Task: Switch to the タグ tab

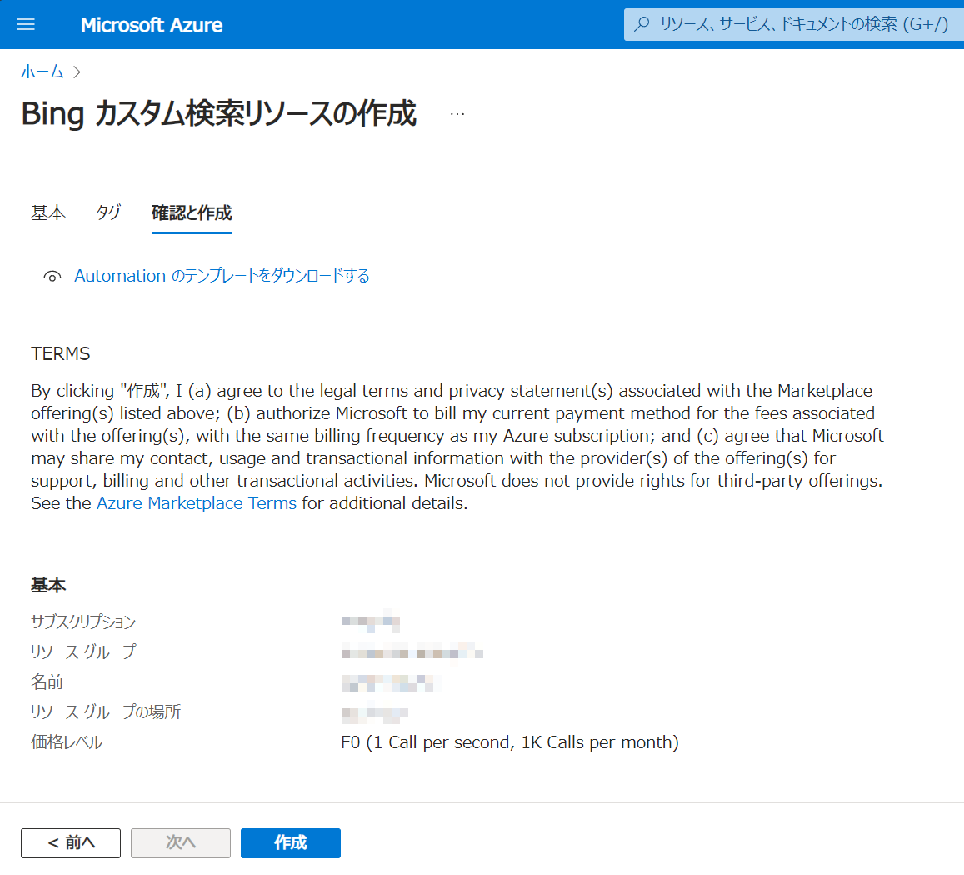Action: coord(108,212)
